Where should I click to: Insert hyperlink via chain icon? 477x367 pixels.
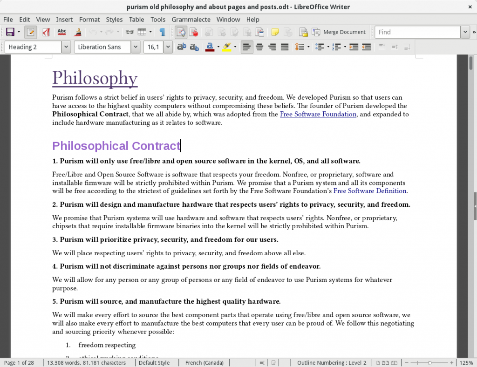click(129, 32)
